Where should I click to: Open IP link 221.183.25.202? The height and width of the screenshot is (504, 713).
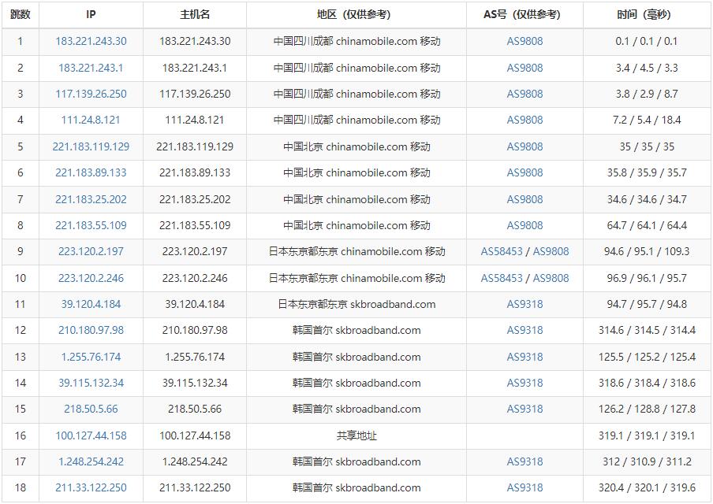[x=91, y=199]
